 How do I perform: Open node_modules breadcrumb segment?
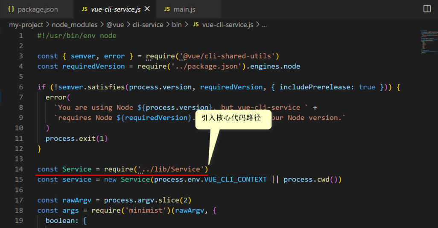pyautogui.click(x=75, y=25)
